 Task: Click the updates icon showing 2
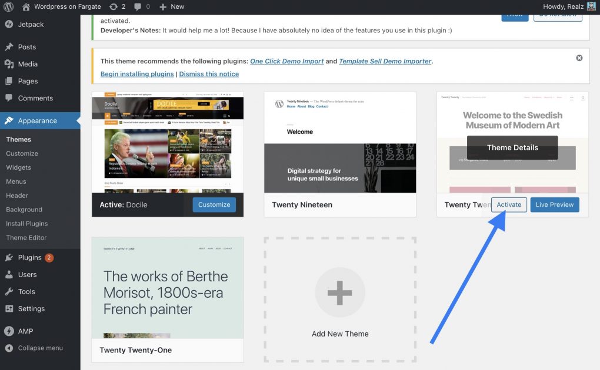pos(114,6)
